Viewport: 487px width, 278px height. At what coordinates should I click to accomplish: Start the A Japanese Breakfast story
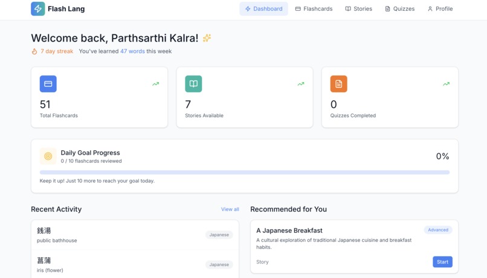442,262
